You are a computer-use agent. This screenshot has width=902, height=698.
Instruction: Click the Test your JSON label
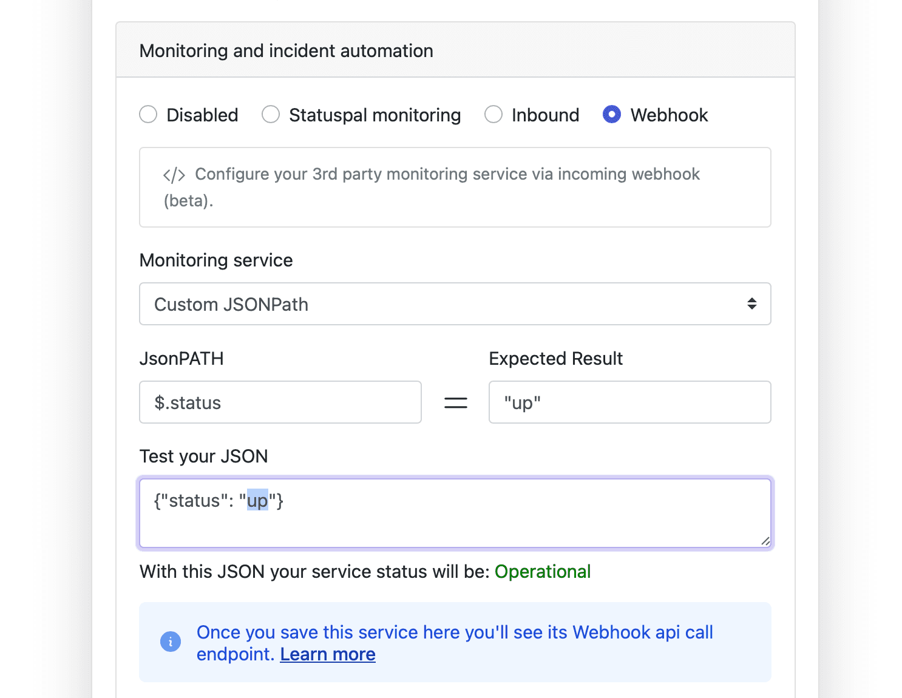tap(203, 456)
